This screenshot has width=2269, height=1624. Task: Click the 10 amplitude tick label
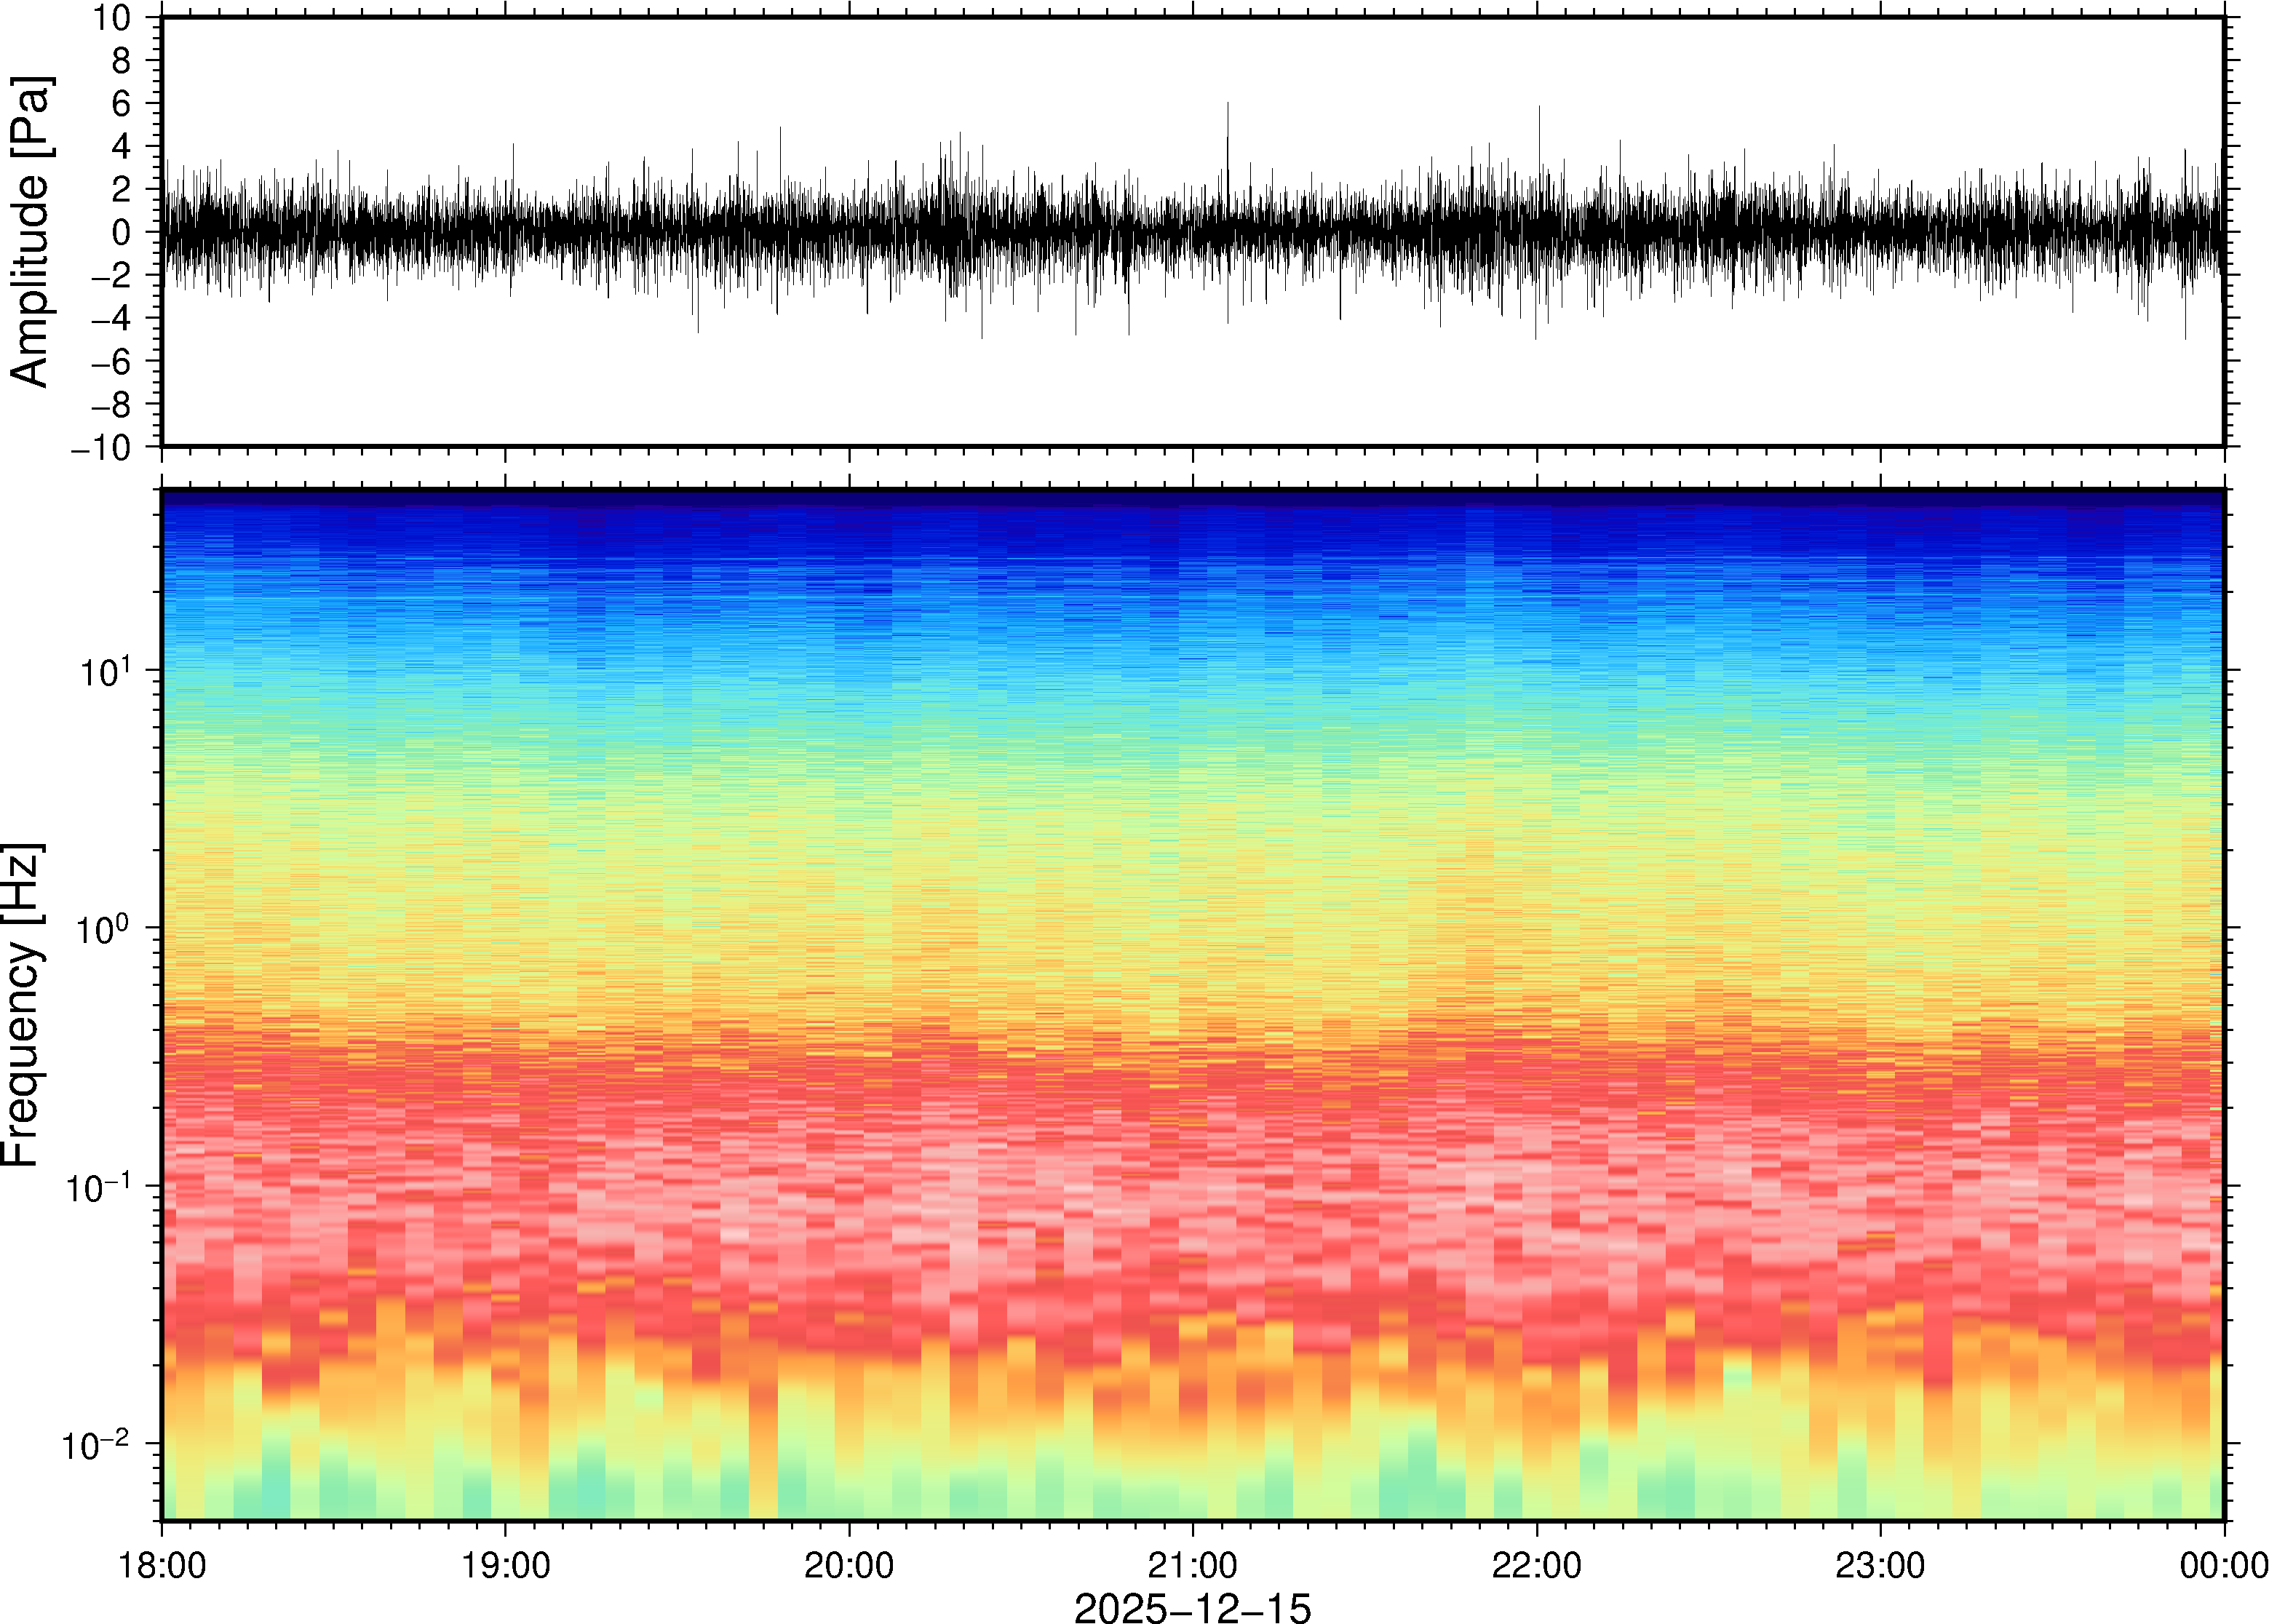[112, 18]
